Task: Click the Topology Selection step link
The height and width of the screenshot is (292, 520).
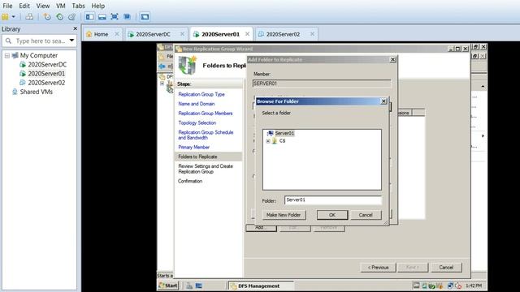Action: [x=197, y=122]
